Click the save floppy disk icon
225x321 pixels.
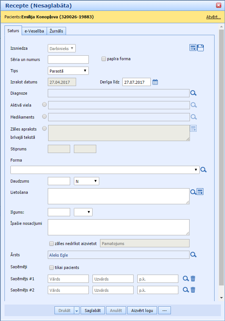point(200,48)
